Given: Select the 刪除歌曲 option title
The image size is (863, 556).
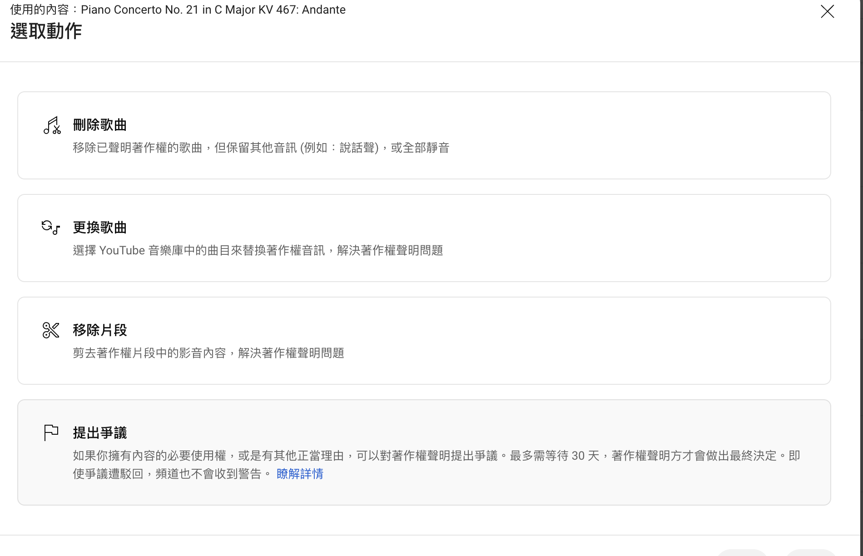Looking at the screenshot, I should click(99, 125).
